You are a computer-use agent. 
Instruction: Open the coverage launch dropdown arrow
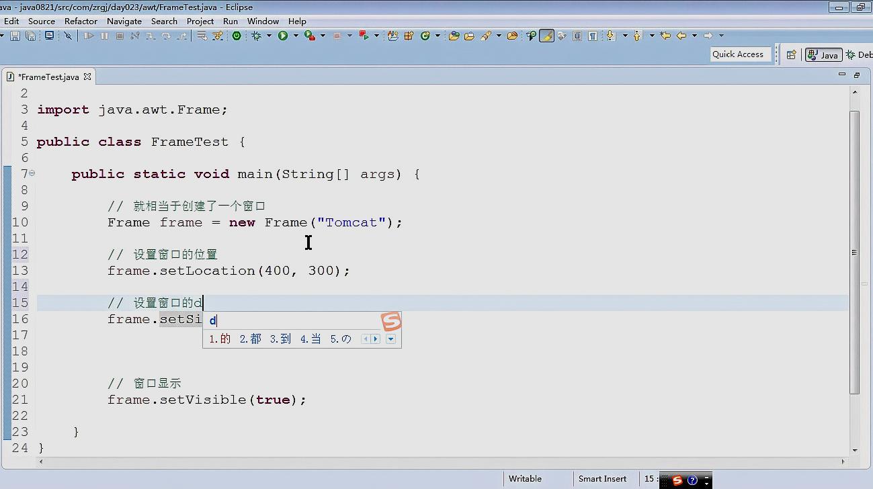323,36
